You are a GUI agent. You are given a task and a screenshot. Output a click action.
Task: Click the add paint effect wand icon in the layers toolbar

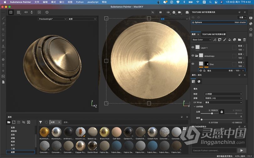click(x=215, y=40)
